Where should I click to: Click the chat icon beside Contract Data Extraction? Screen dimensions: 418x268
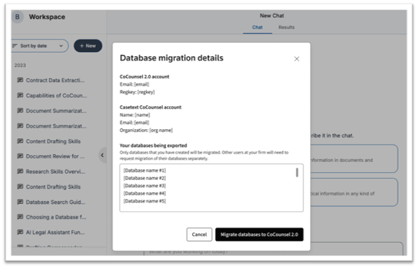click(20, 80)
